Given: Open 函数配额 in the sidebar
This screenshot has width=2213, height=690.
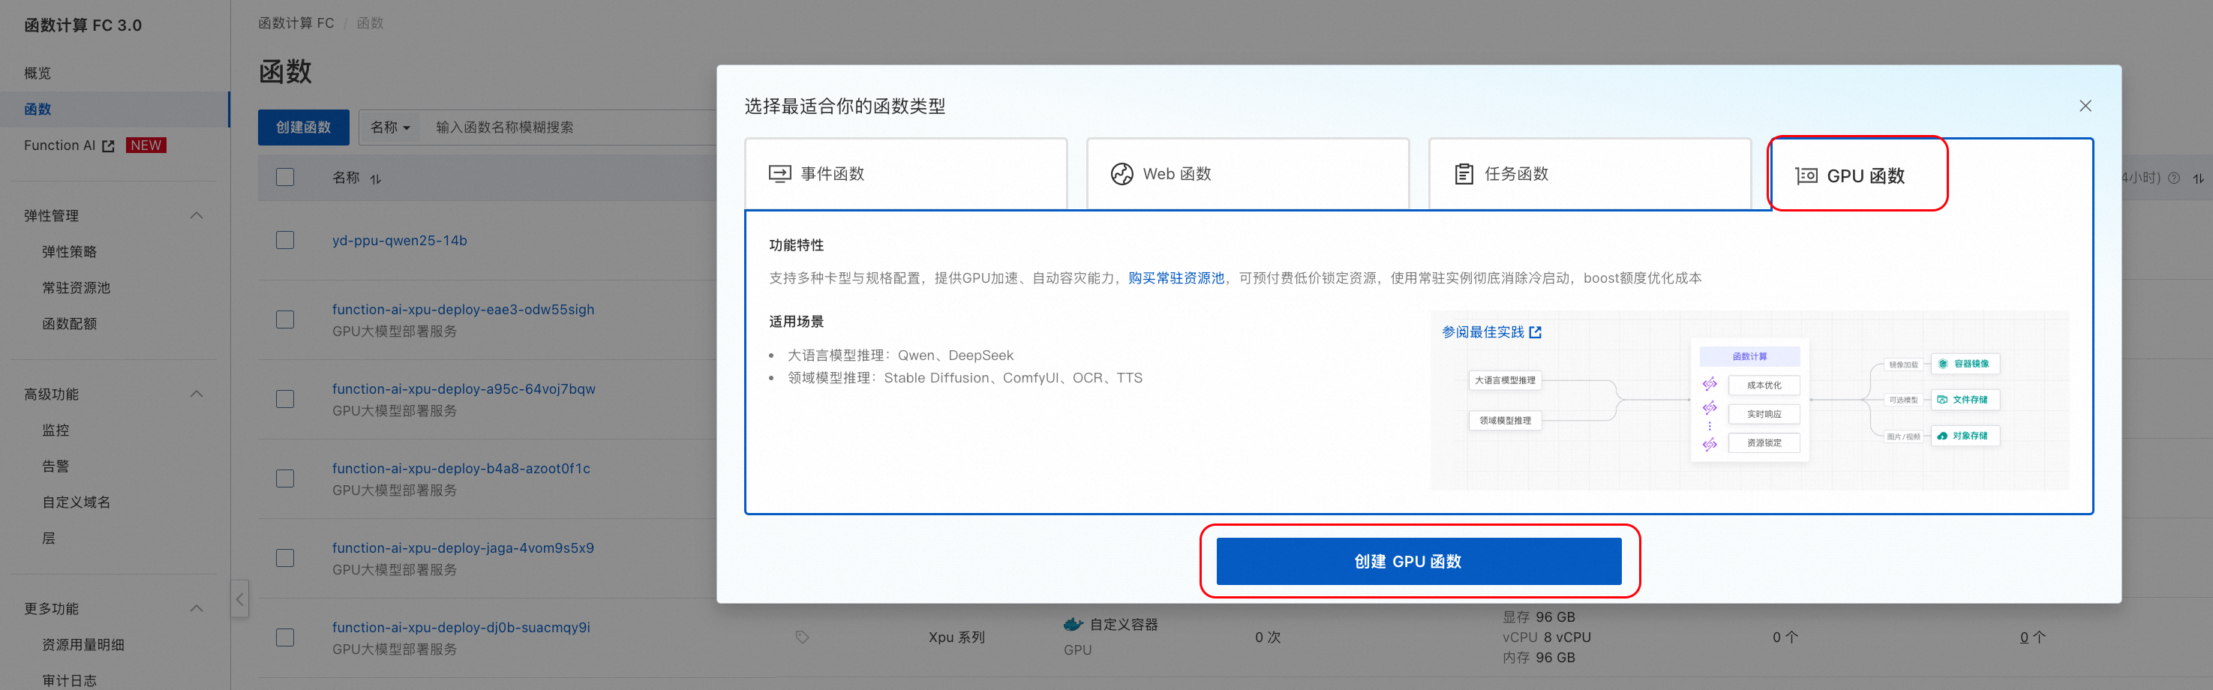Looking at the screenshot, I should [70, 324].
